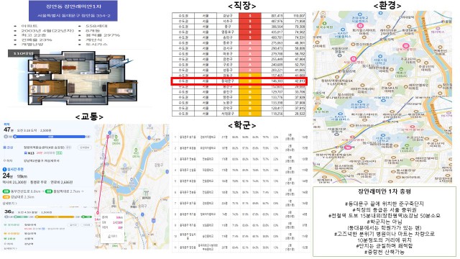Click the 송파구 label on the route map

point(142,206)
